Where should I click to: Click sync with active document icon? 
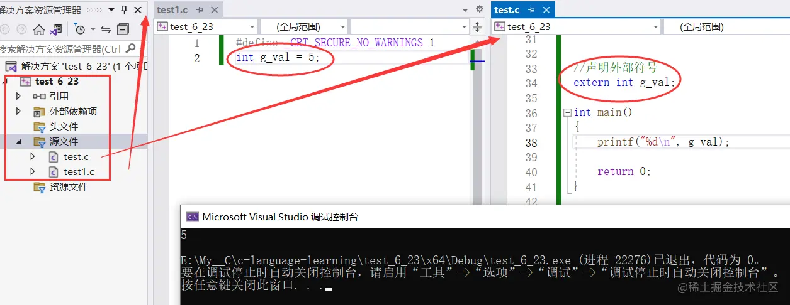(106, 29)
